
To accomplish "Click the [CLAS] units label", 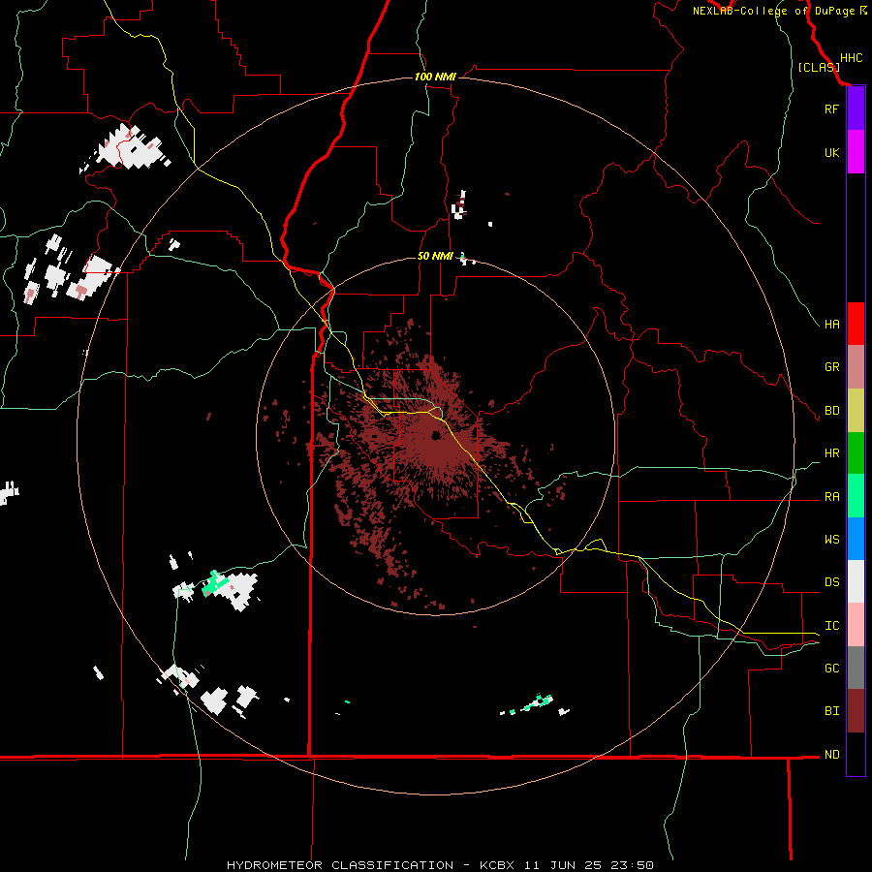I will point(819,67).
